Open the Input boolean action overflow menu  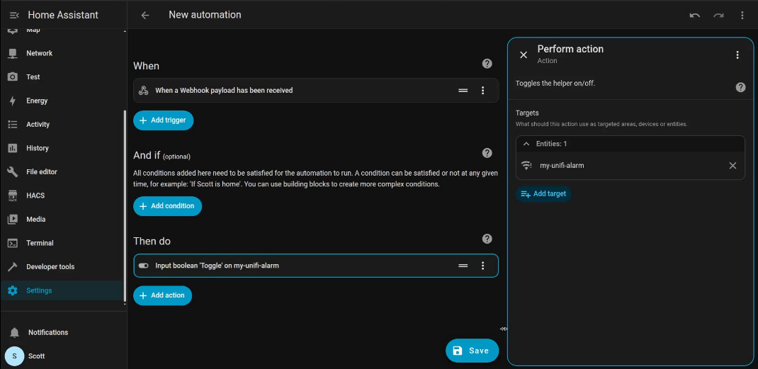click(x=482, y=266)
